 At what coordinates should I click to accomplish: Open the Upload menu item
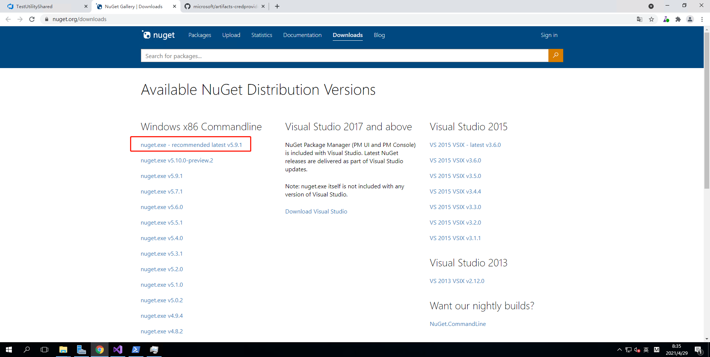tap(231, 35)
